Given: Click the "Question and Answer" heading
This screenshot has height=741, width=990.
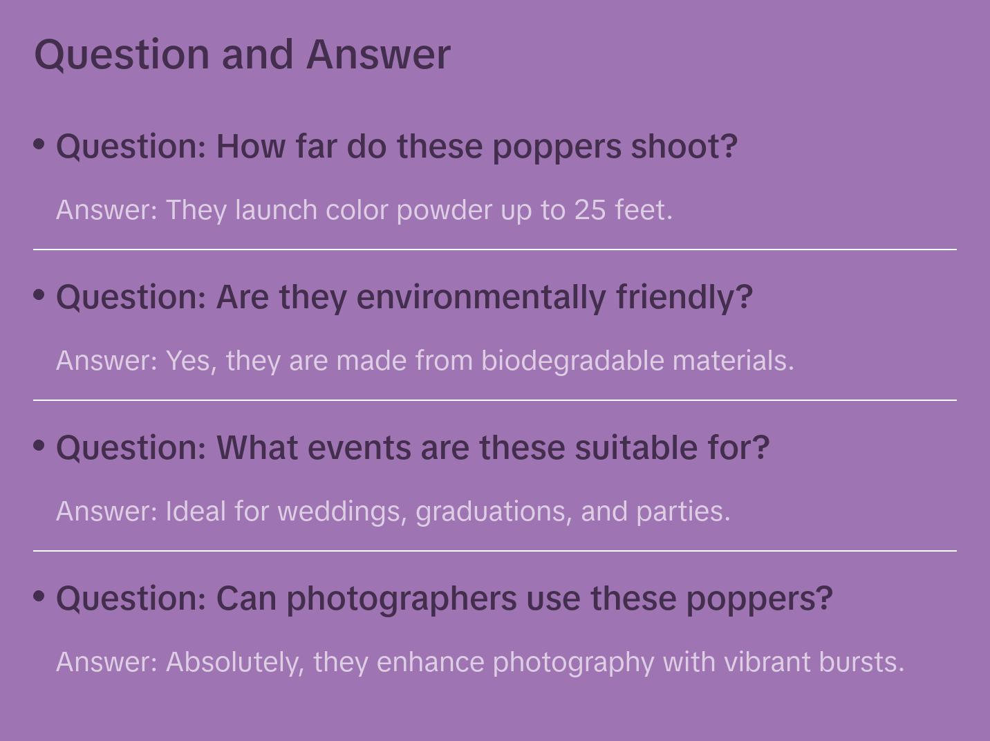Looking at the screenshot, I should pos(242,54).
